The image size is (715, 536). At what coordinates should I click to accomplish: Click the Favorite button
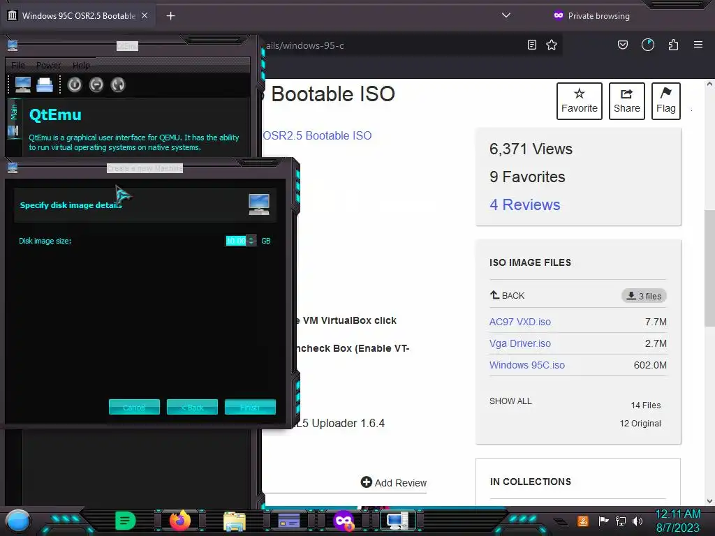click(x=579, y=101)
